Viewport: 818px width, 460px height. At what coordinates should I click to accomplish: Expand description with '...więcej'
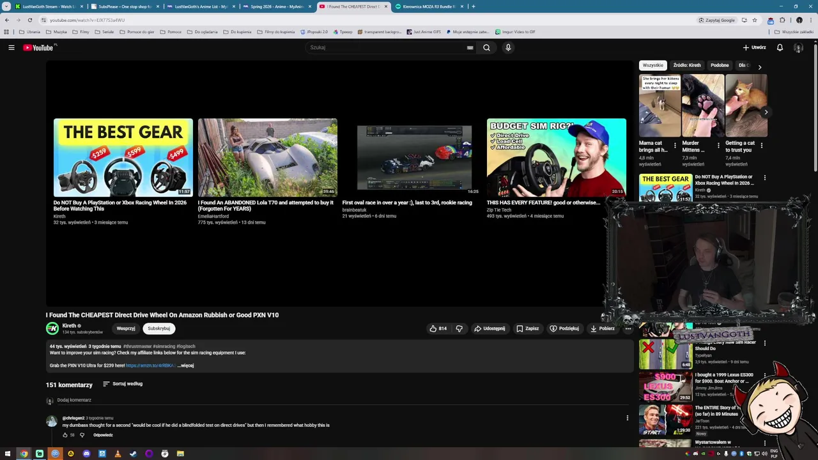click(185, 365)
